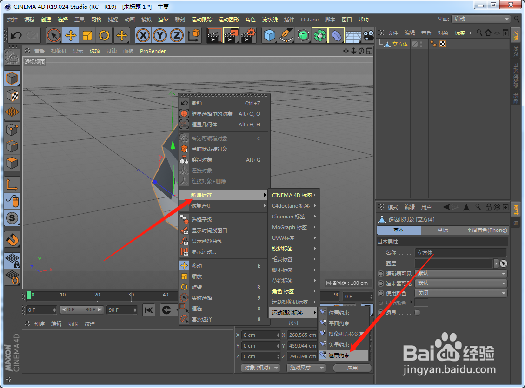Switch to Texture mode icon
This screenshot has width=525, height=388.
(x=12, y=96)
